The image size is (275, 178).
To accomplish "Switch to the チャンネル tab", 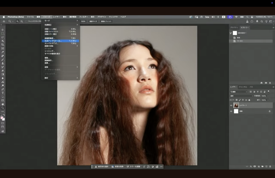I will 243,87.
